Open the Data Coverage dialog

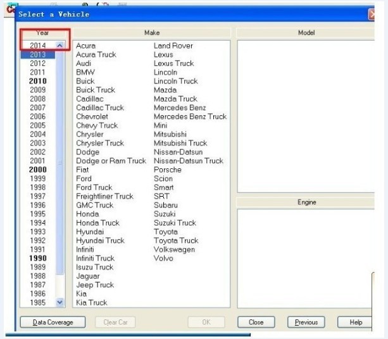(53, 322)
